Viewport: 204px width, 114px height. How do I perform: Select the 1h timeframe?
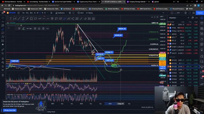click(x=35, y=13)
